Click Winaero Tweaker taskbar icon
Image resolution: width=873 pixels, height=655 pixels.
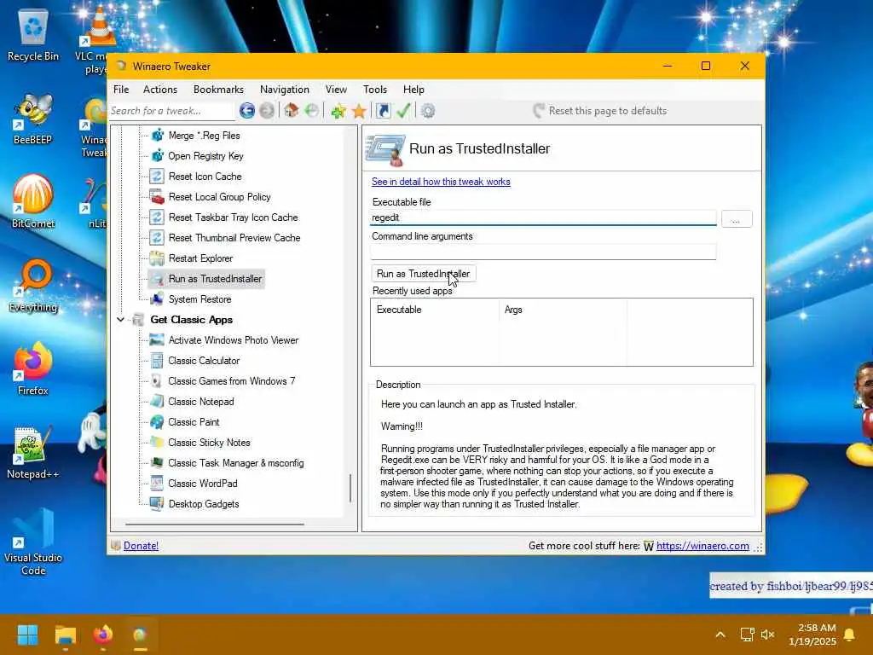point(140,635)
